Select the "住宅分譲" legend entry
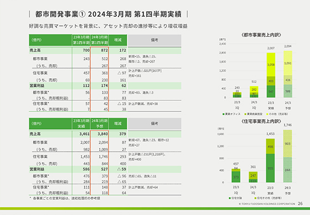The height and width of the screenshot is (215, 310). point(235,198)
